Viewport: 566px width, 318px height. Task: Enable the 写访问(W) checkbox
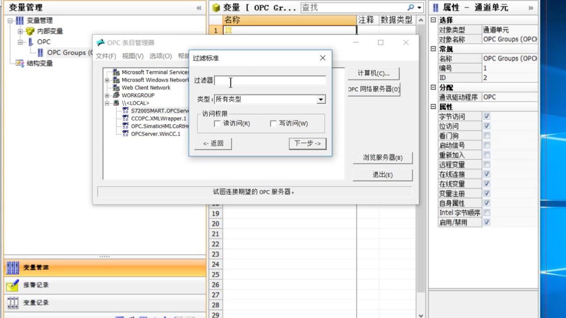(273, 124)
